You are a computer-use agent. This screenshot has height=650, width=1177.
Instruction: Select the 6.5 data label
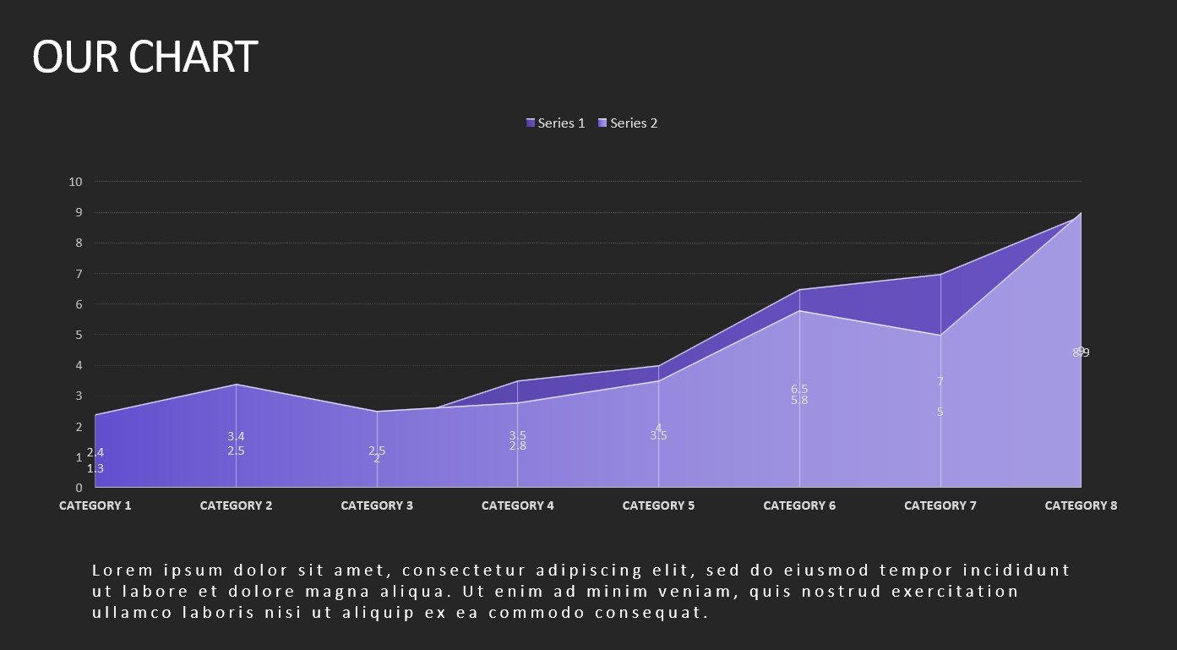pos(799,389)
